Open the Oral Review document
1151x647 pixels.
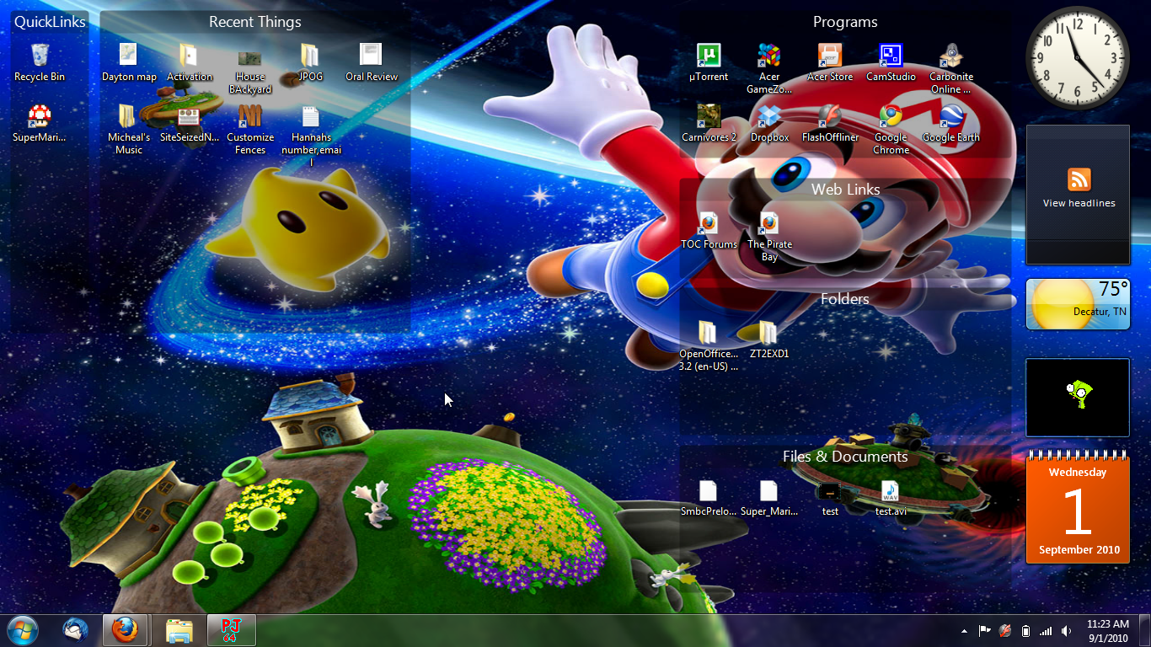pyautogui.click(x=372, y=57)
